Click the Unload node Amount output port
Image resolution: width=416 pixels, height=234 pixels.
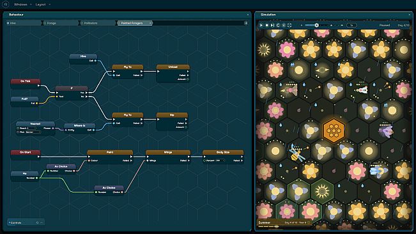(188, 79)
